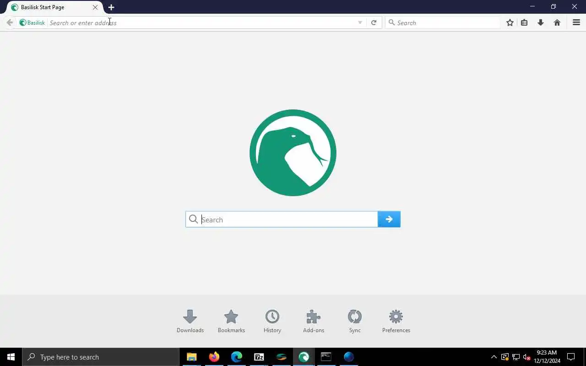Open the network tray icon

click(515, 357)
